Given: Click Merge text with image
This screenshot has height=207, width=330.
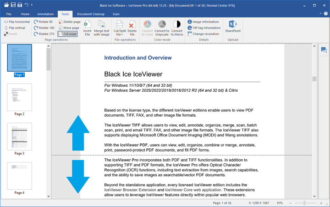Looking at the screenshot, I should pos(101,28).
